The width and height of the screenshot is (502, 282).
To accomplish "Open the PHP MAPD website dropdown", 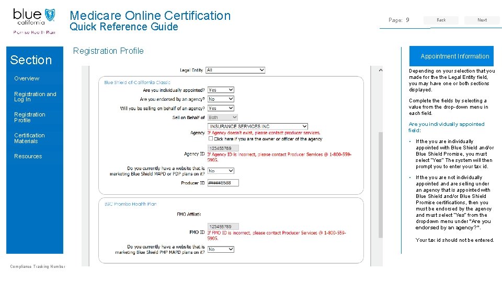I will pyautogui.click(x=221, y=249).
